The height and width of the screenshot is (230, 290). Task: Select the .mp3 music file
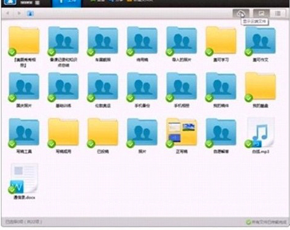[x=261, y=136]
